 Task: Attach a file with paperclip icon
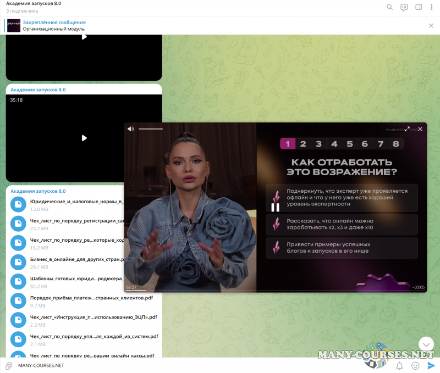coord(9,365)
